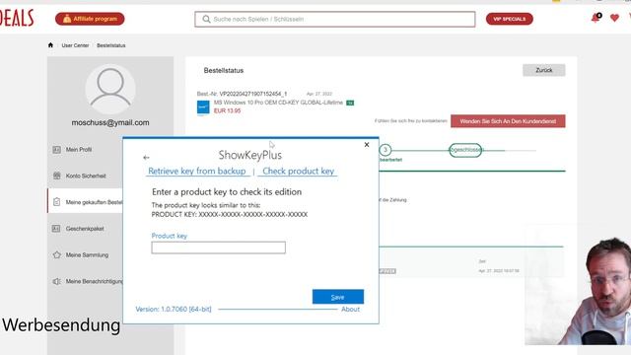
Task: Click the Meine gekauften Bestellungen icon
Action: click(57, 202)
